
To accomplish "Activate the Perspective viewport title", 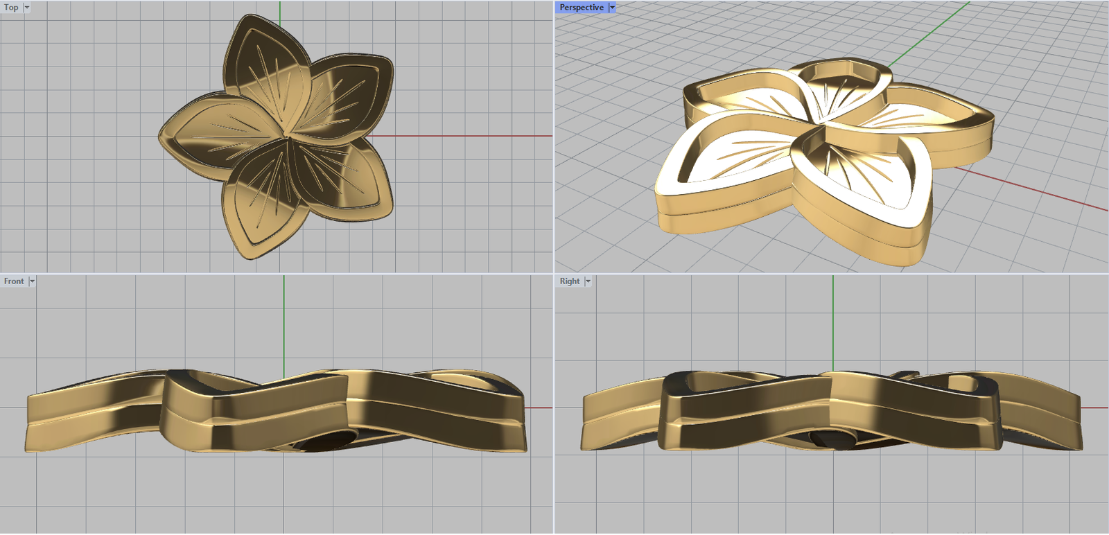I will coord(581,8).
